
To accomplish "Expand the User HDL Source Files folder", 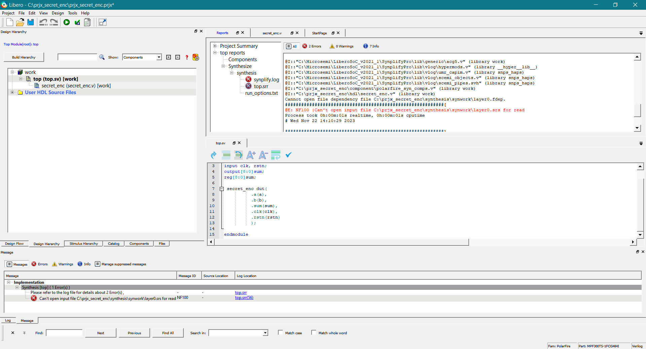I will tap(12, 92).
